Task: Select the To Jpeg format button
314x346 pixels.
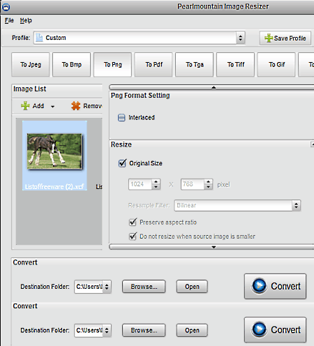Action: pyautogui.click(x=31, y=65)
